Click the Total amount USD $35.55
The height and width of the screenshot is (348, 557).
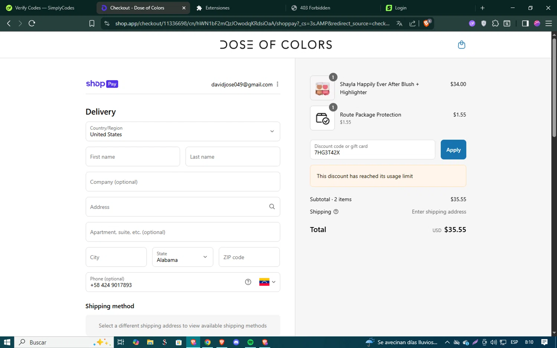449,230
